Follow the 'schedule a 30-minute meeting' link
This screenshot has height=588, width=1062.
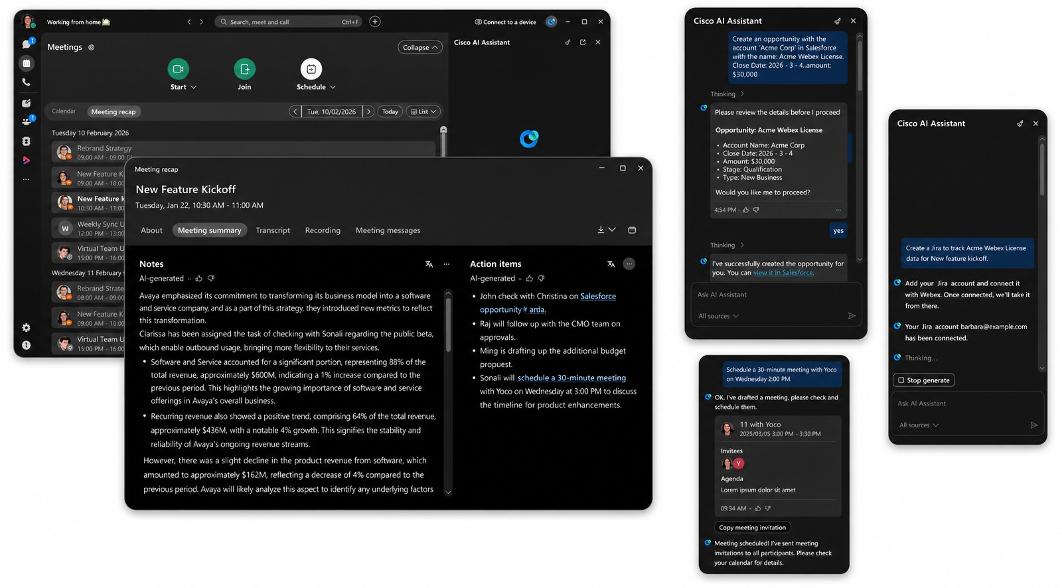pos(571,378)
